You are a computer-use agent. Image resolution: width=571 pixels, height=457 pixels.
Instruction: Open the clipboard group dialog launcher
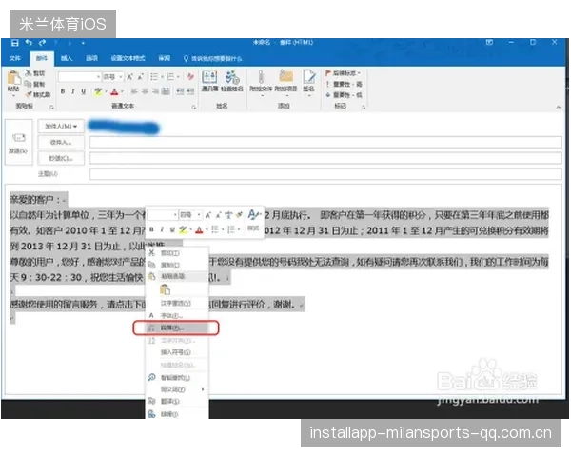51,107
